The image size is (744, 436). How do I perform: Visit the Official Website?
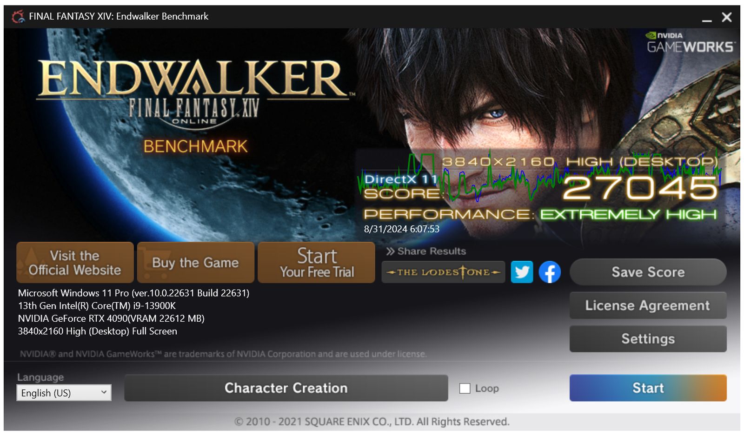pos(75,263)
